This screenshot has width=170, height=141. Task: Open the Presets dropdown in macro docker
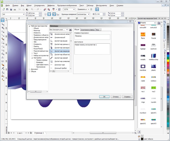(x=155, y=23)
